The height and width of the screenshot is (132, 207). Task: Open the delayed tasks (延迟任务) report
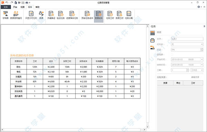[61, 15]
